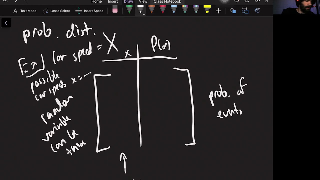
Task: Select the yellow highlighter
Action: pyautogui.click(x=207, y=9)
